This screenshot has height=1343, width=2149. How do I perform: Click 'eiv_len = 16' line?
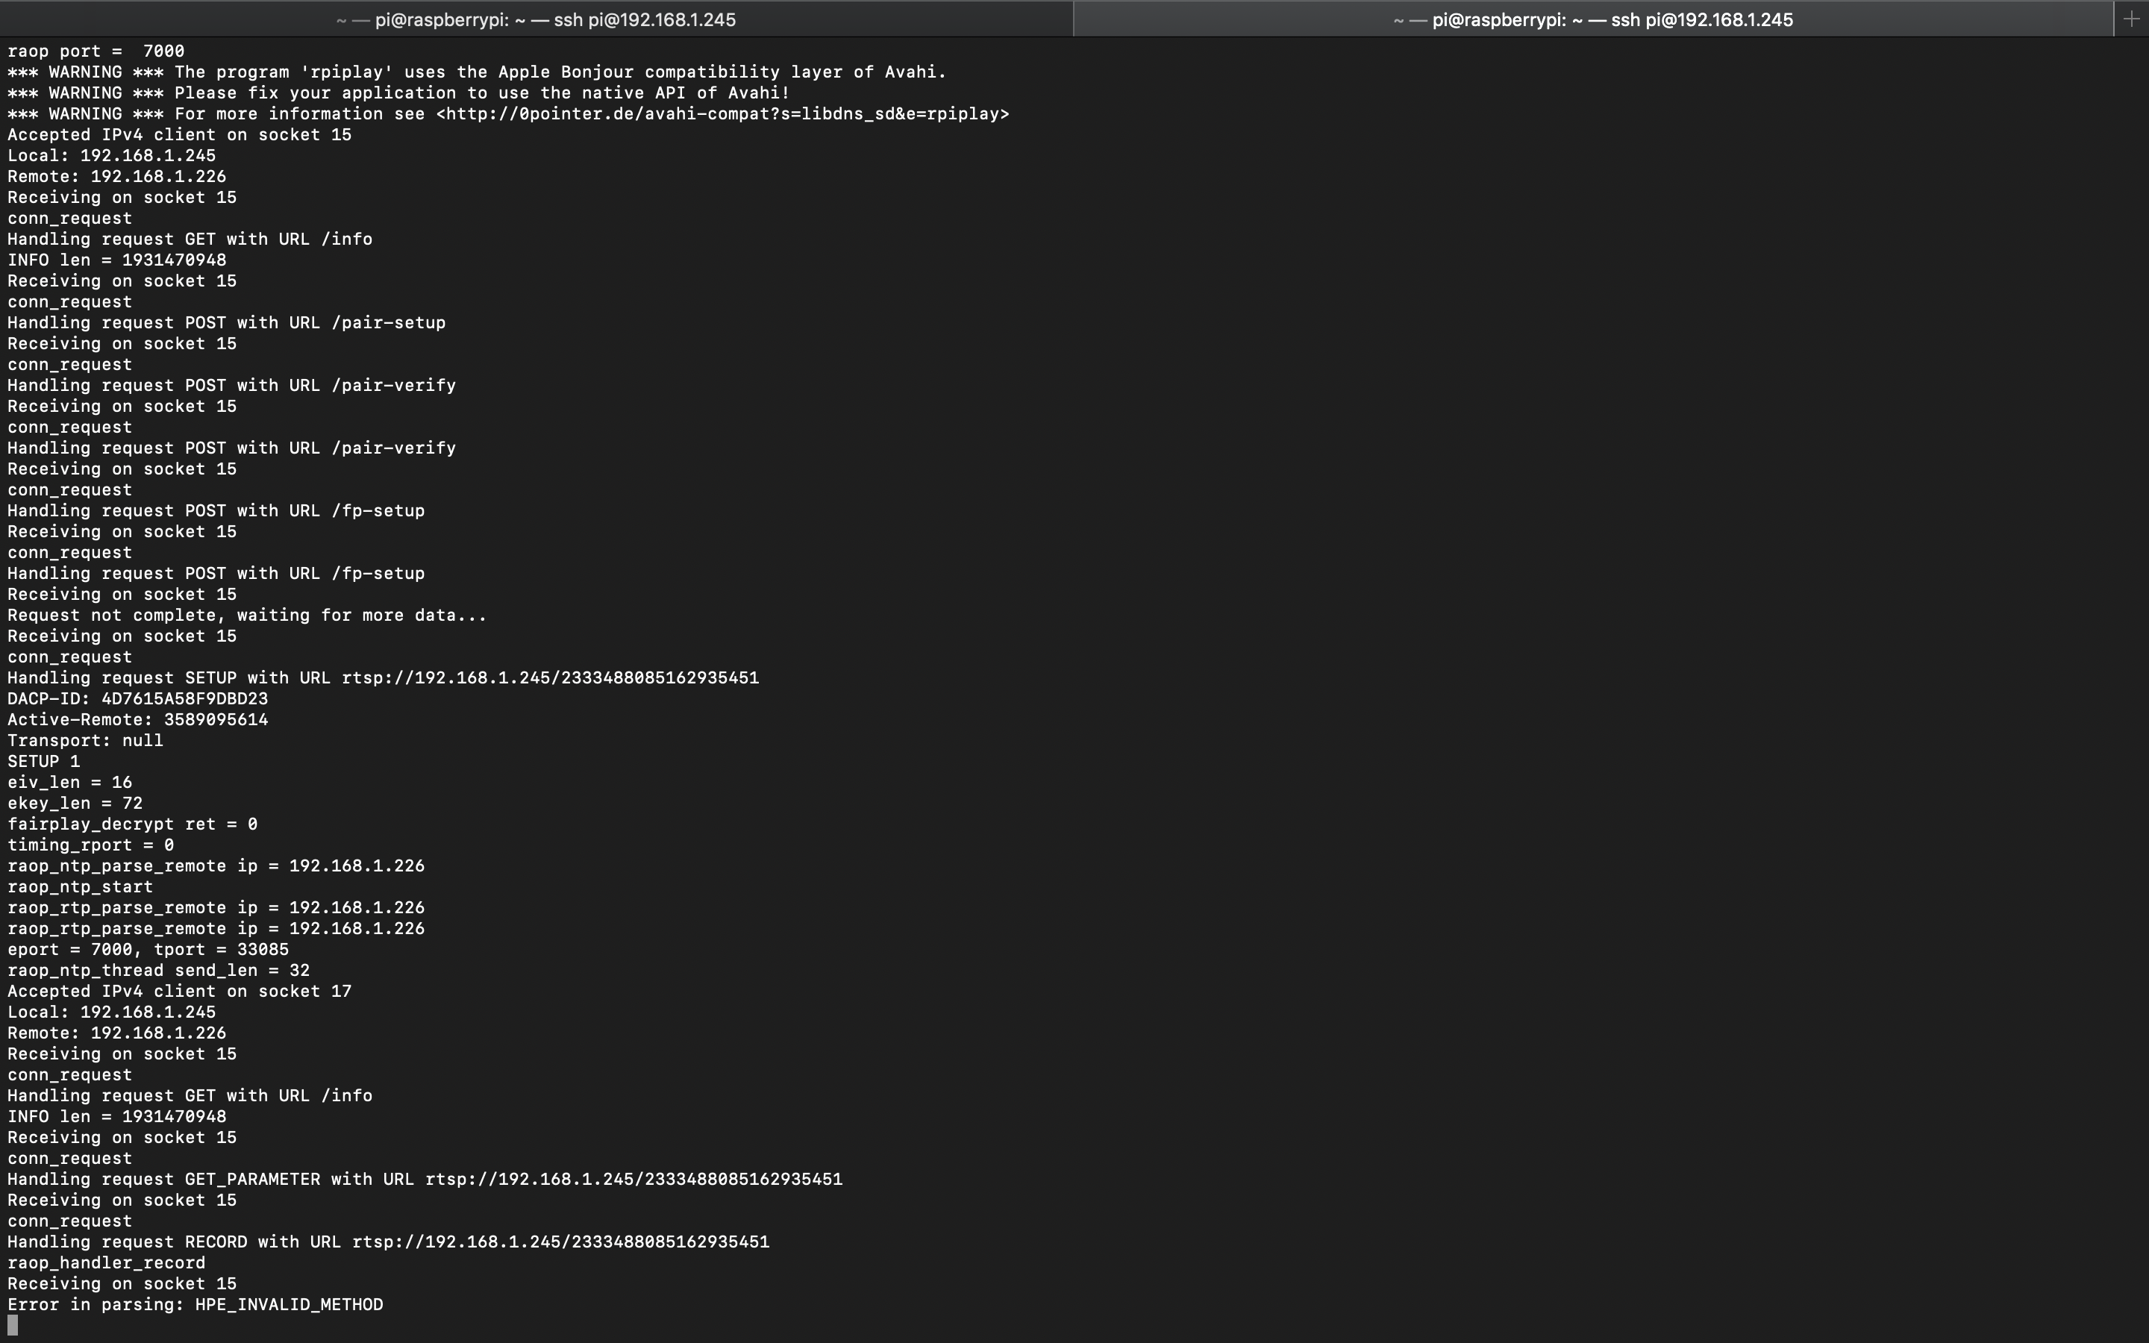pyautogui.click(x=69, y=783)
